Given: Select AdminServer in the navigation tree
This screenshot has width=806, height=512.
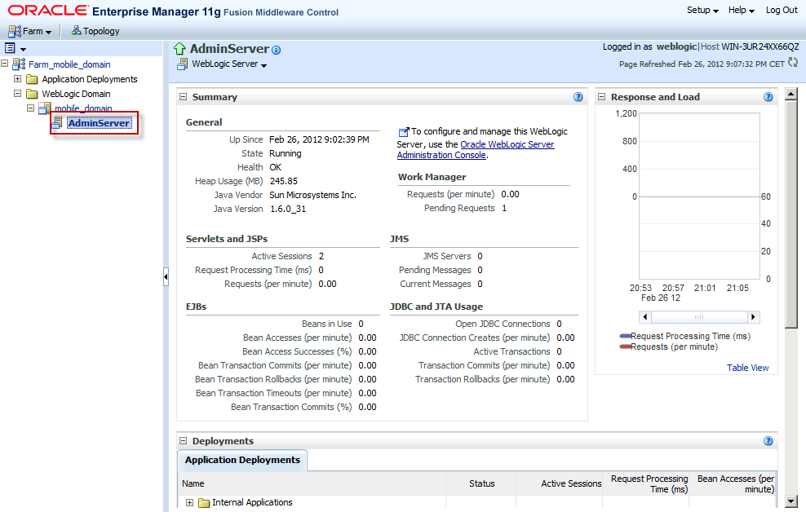Looking at the screenshot, I should pos(99,123).
